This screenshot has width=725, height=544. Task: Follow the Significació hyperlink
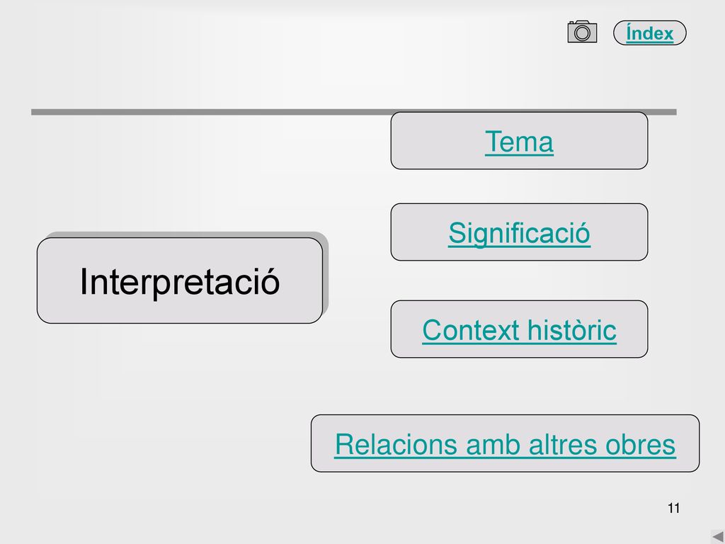(519, 233)
